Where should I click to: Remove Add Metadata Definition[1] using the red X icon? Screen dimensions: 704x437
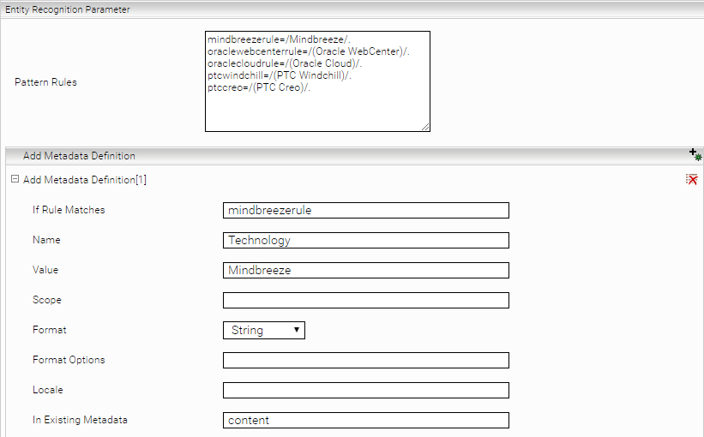pos(691,179)
